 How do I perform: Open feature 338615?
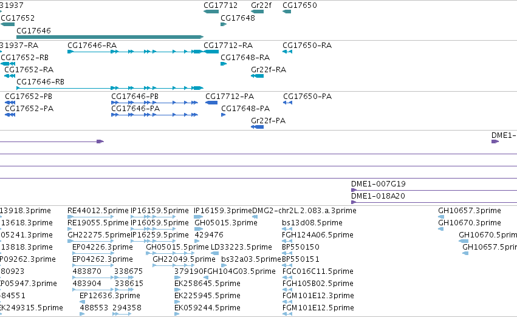[124, 290]
